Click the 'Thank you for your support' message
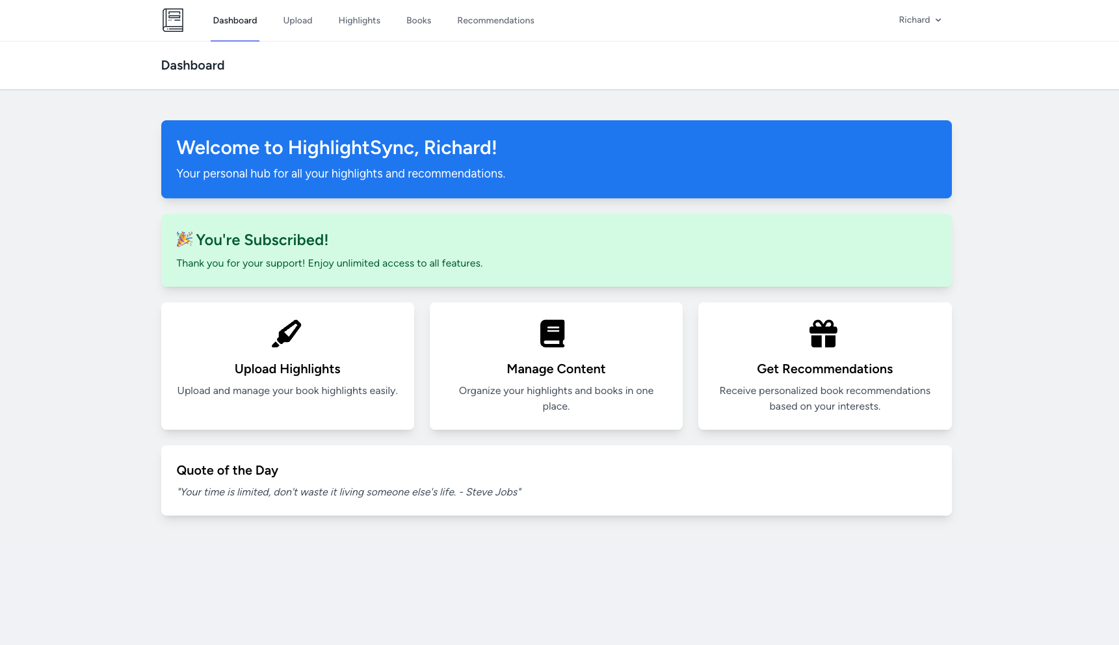This screenshot has width=1119, height=645. click(330, 263)
